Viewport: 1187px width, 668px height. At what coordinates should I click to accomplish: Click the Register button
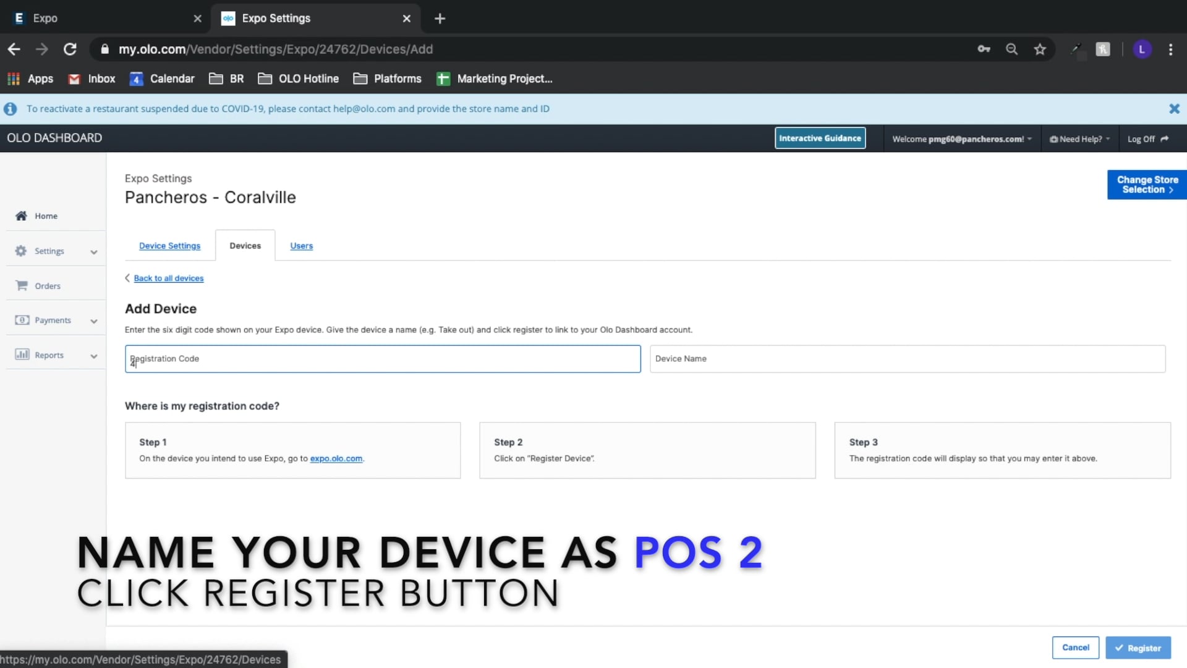pyautogui.click(x=1138, y=648)
